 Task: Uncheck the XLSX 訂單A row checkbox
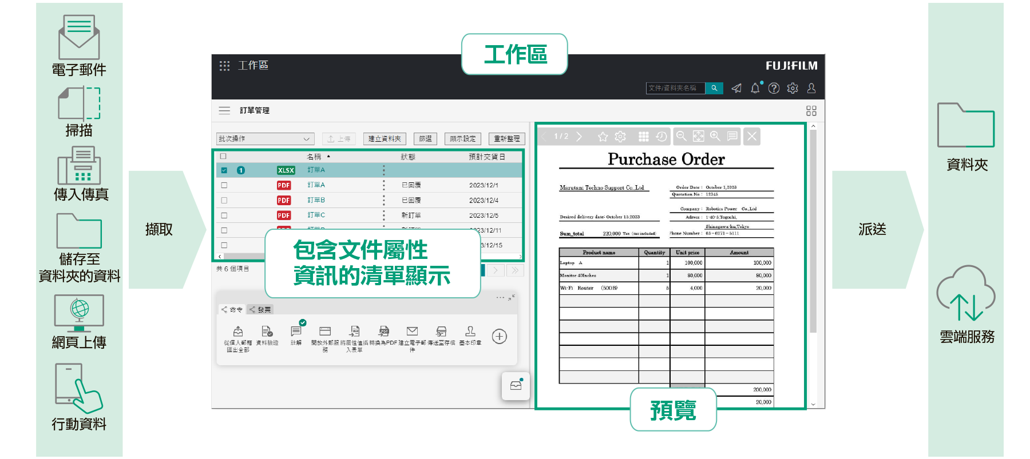click(224, 170)
